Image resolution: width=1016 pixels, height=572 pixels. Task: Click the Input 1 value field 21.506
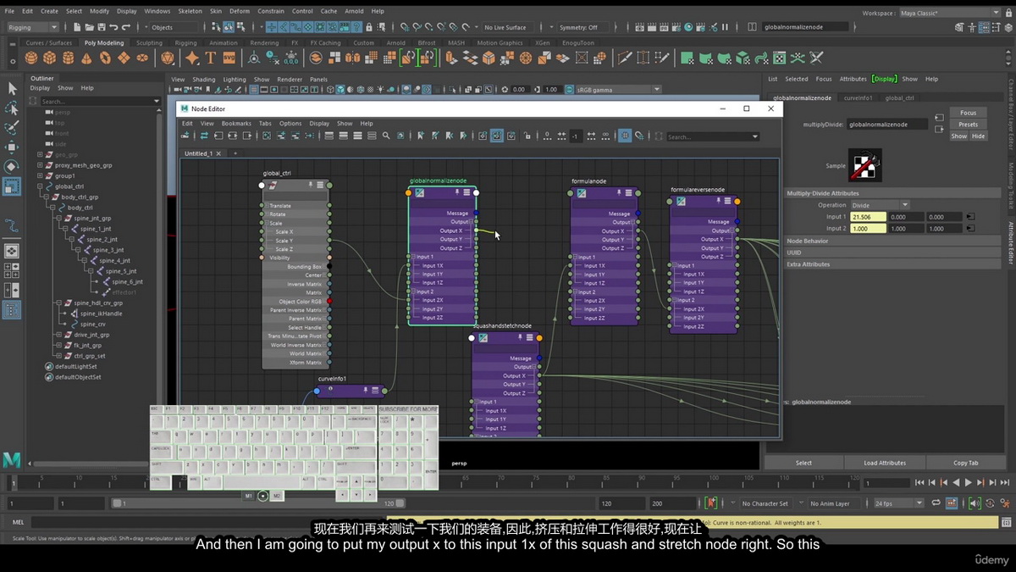[x=867, y=216]
